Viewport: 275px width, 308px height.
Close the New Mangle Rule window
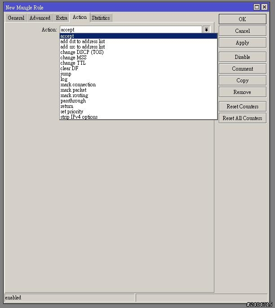click(264, 7)
